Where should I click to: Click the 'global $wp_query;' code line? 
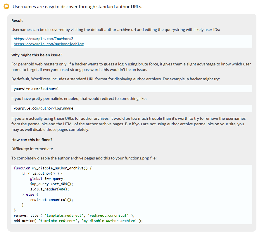47,179
